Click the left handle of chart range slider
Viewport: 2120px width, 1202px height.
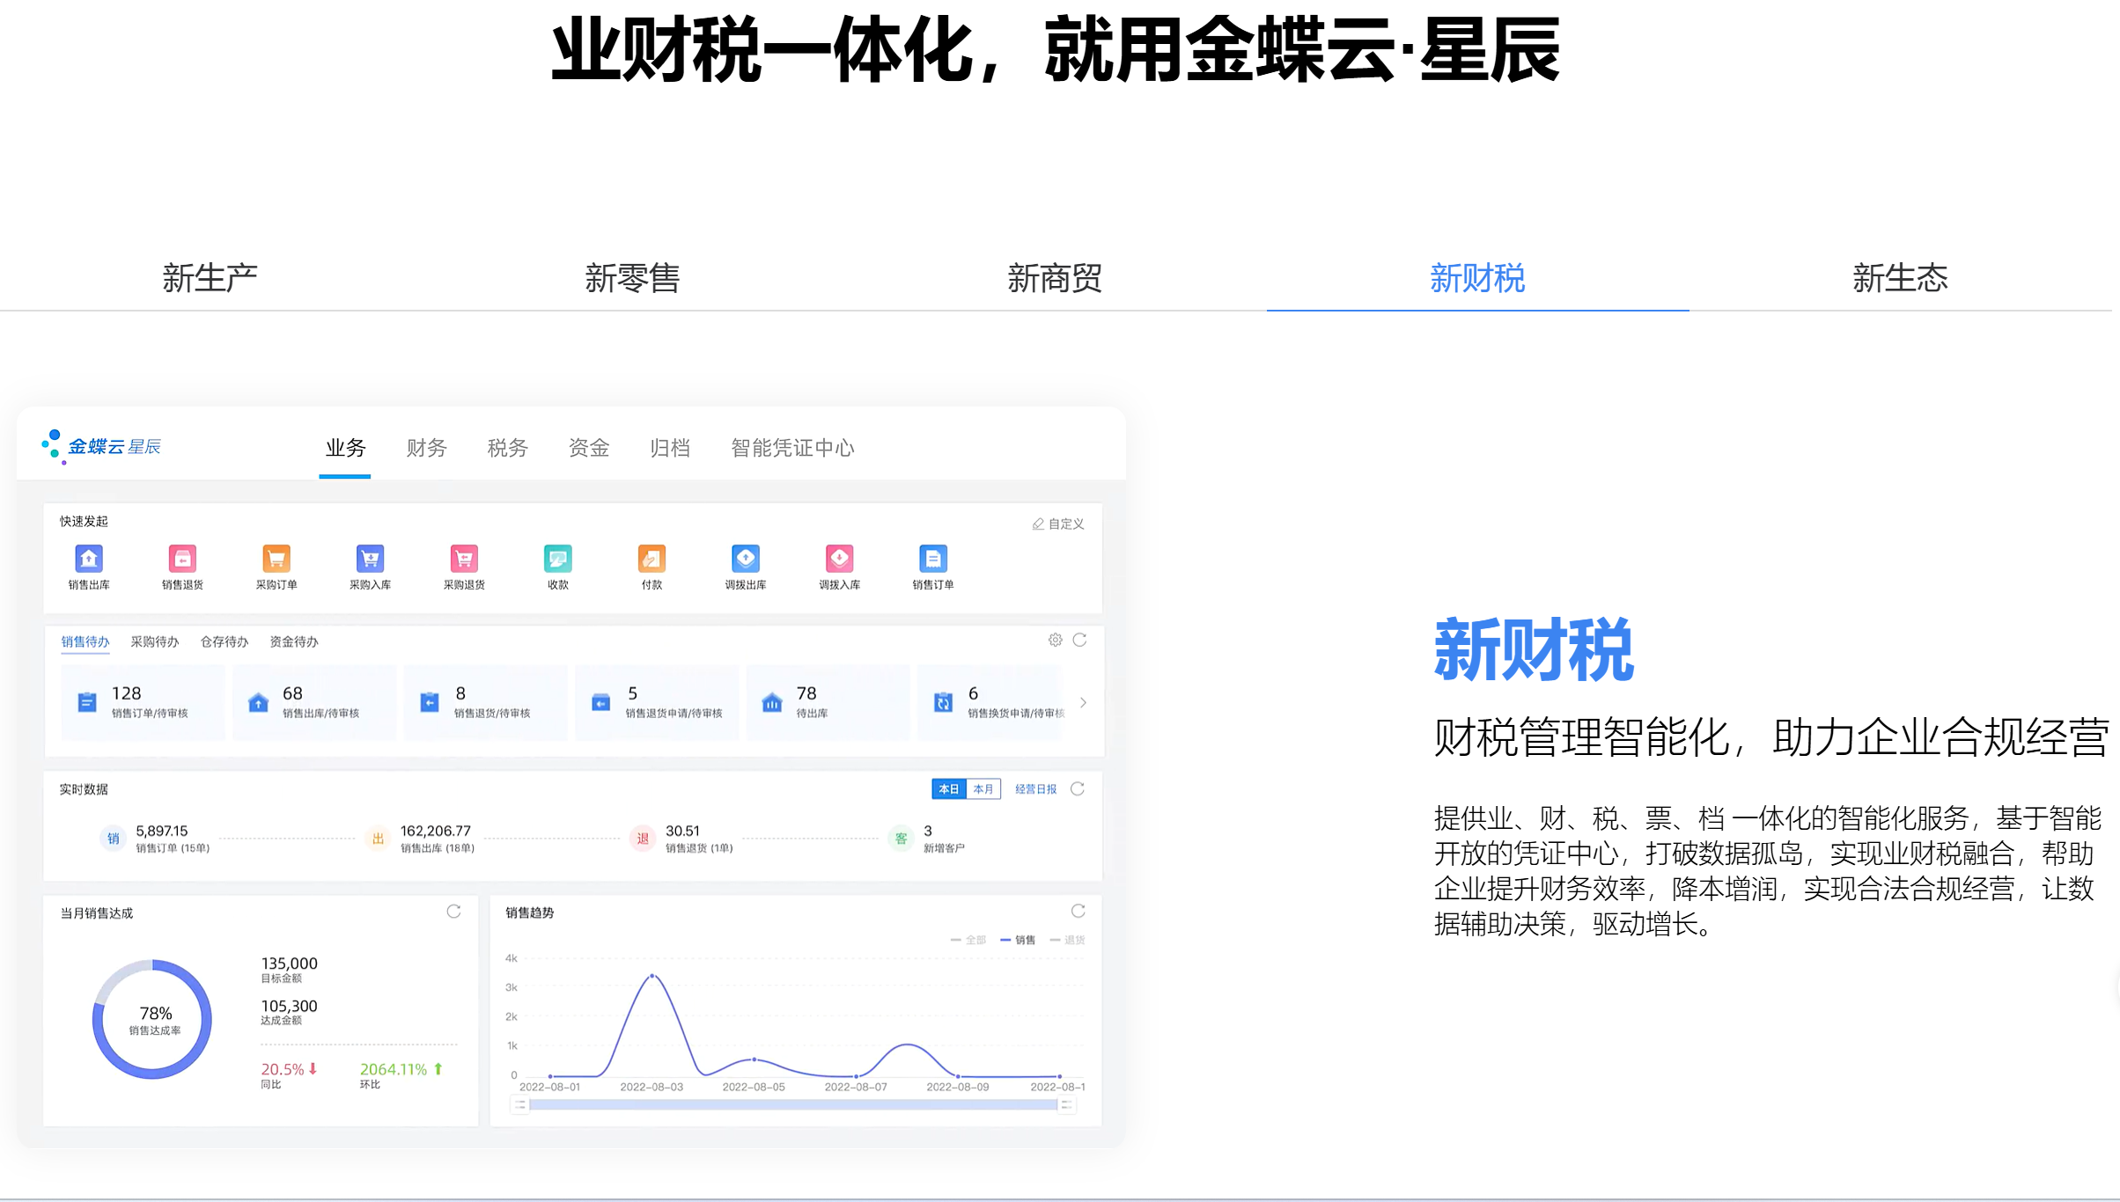520,1105
